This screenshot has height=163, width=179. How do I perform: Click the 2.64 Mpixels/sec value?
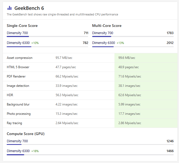[67, 123]
